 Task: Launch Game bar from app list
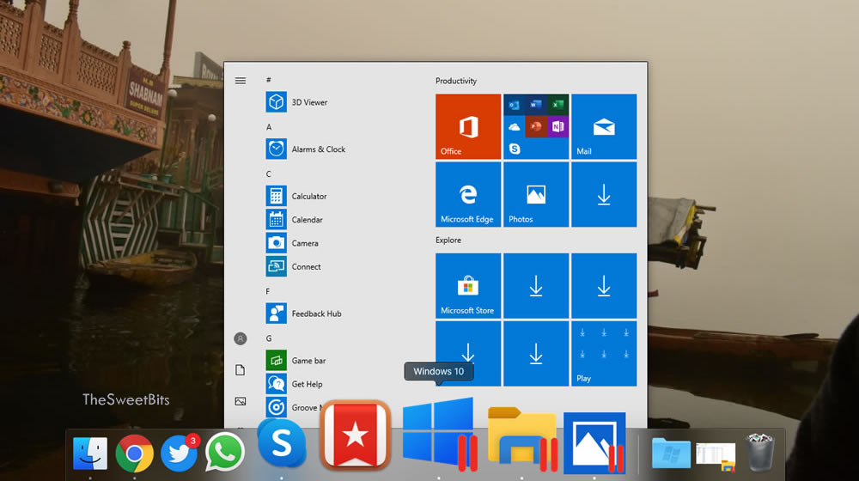[x=295, y=361]
